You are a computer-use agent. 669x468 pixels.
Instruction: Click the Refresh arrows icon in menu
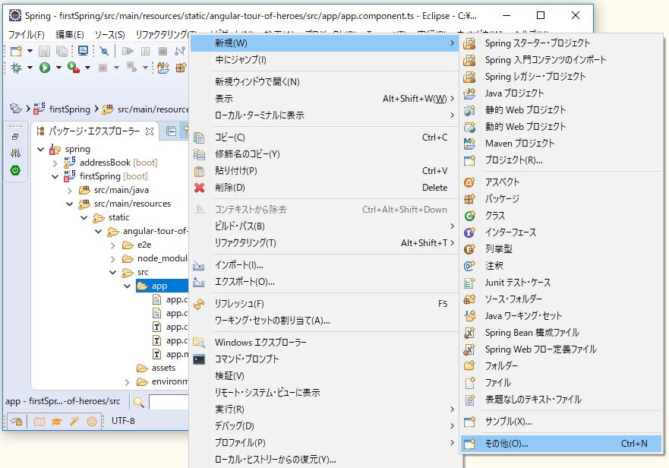[199, 304]
